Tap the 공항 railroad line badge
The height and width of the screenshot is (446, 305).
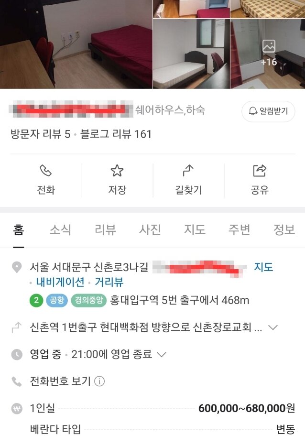coord(57,300)
